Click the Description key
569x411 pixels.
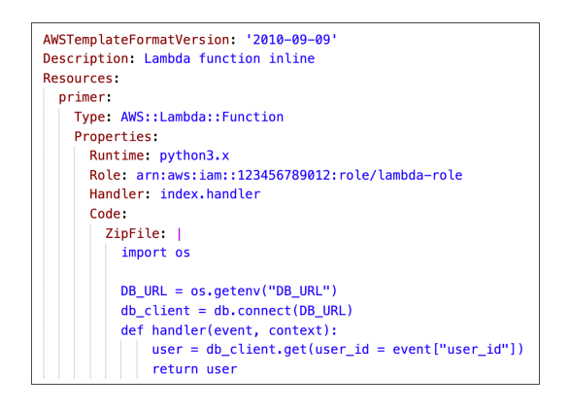85,59
